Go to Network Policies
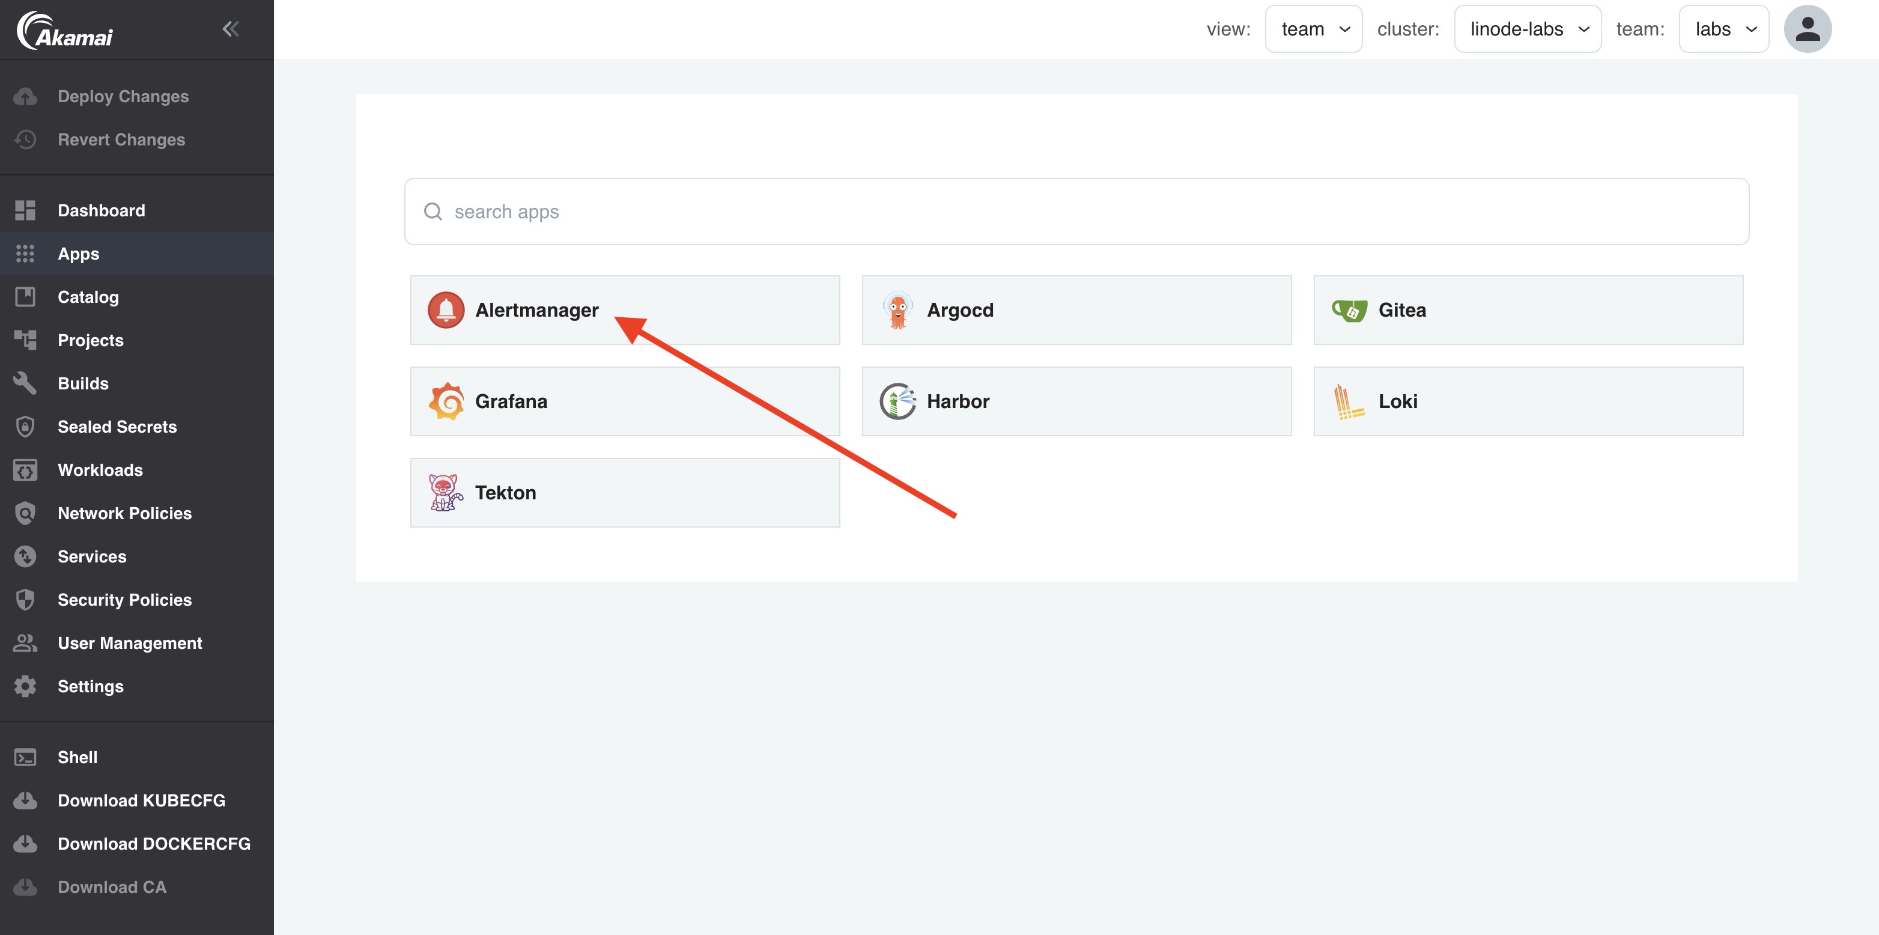 point(137,513)
